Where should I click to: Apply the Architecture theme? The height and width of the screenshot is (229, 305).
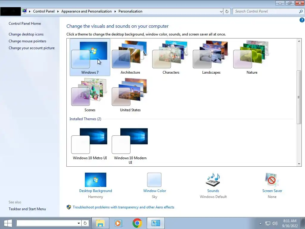coord(130,57)
